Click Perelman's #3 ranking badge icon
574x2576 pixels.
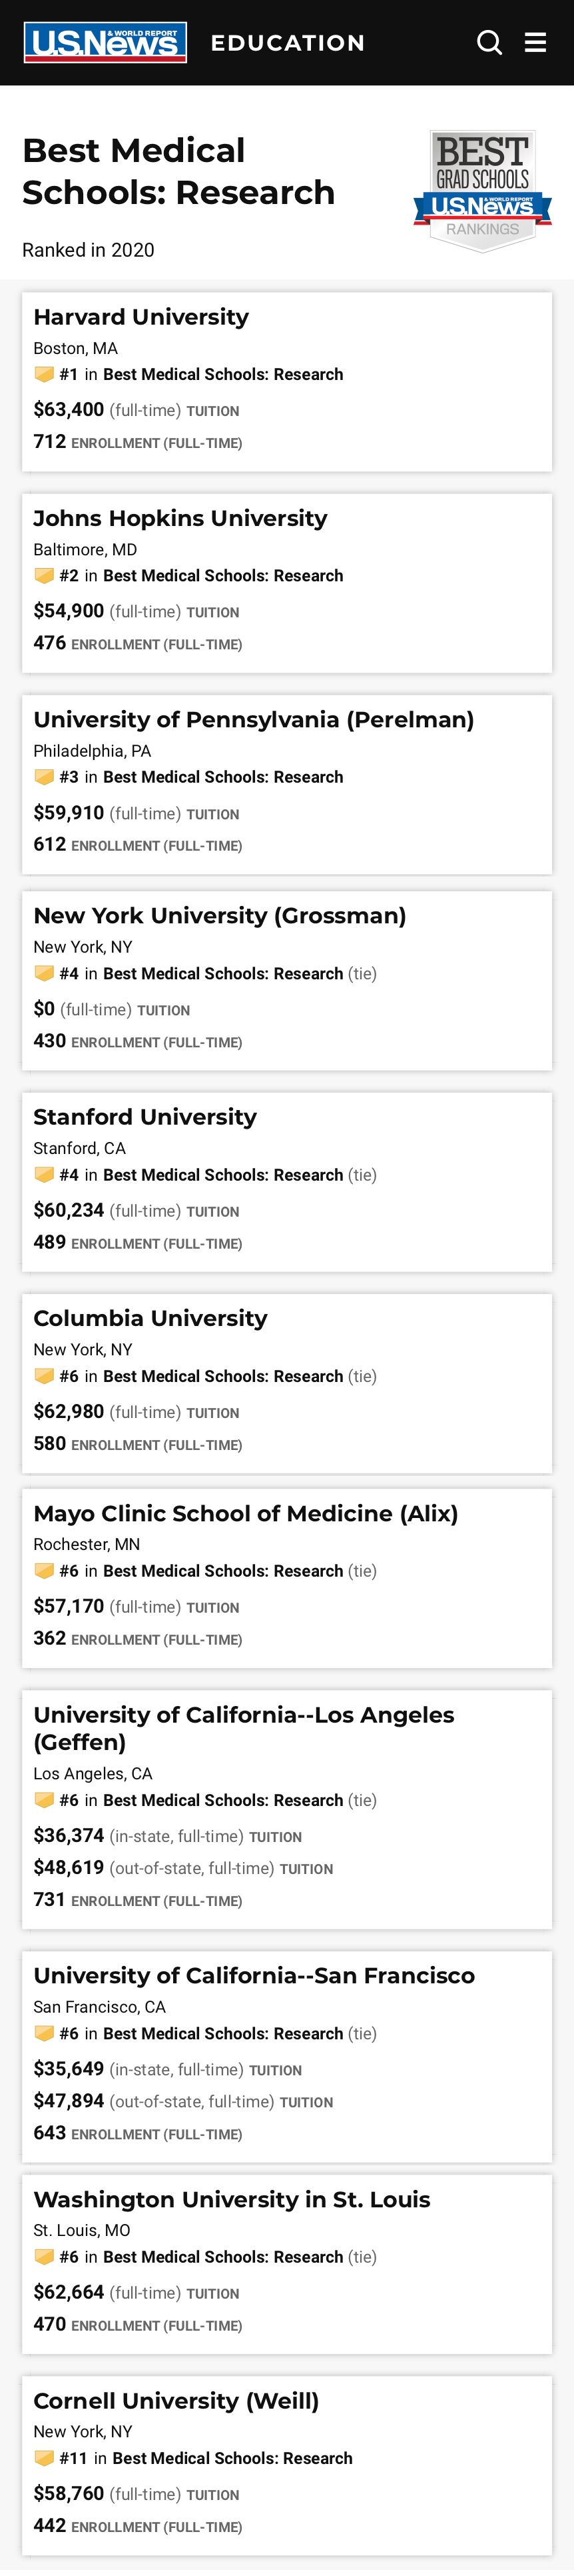(x=44, y=776)
